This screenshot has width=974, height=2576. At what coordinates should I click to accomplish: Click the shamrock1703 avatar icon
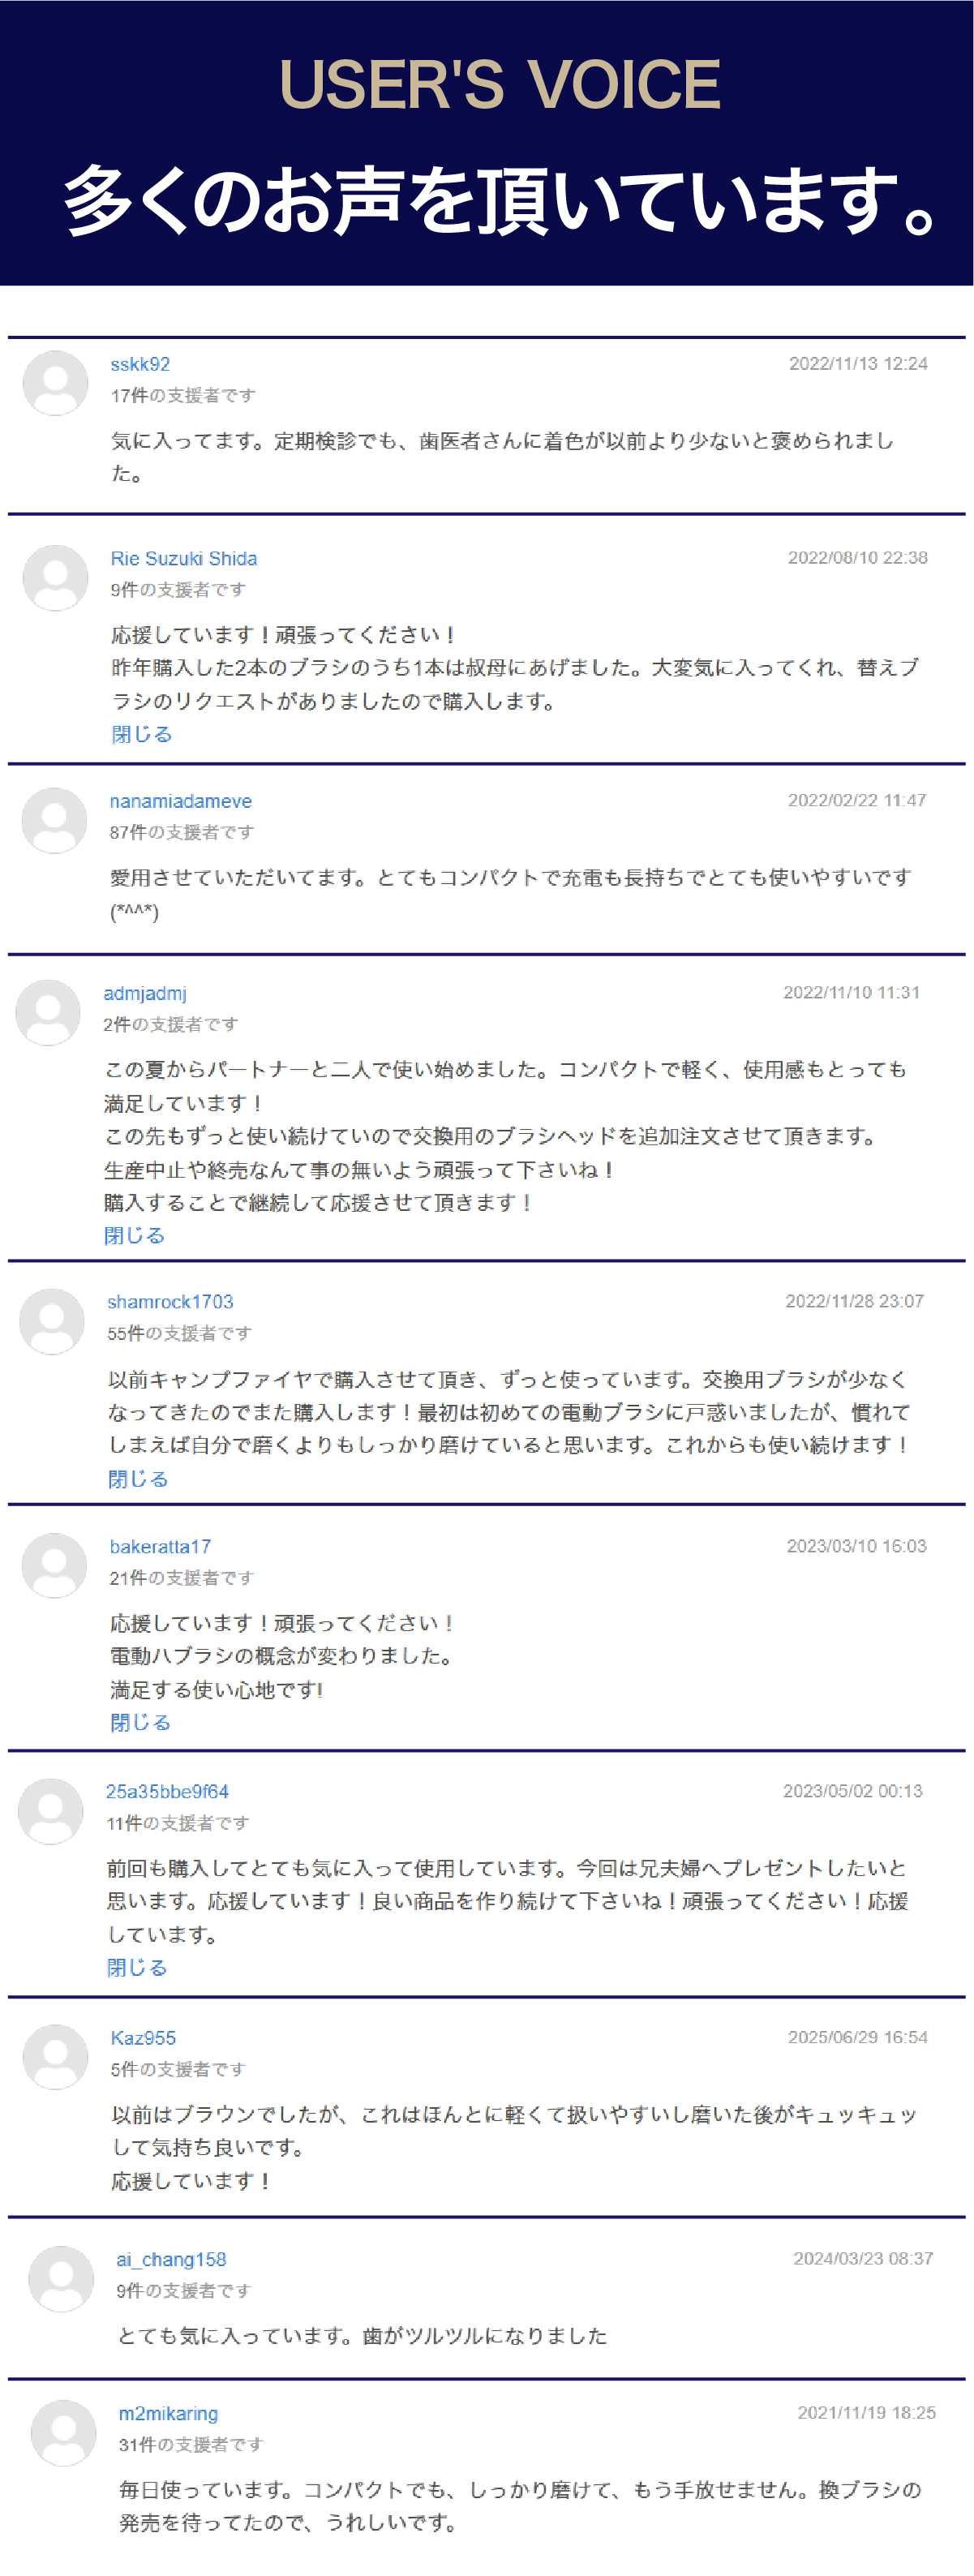52,1321
